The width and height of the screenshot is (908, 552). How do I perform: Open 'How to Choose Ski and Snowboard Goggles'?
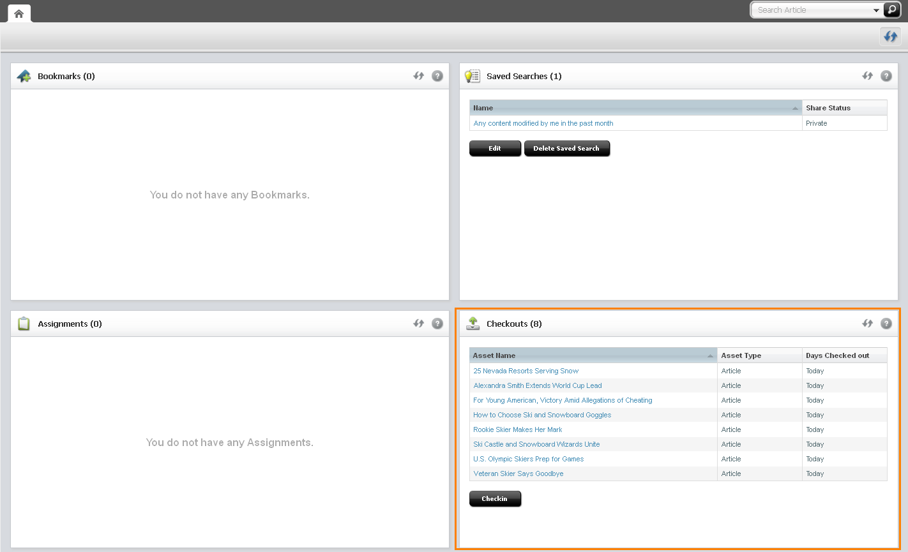coord(542,415)
